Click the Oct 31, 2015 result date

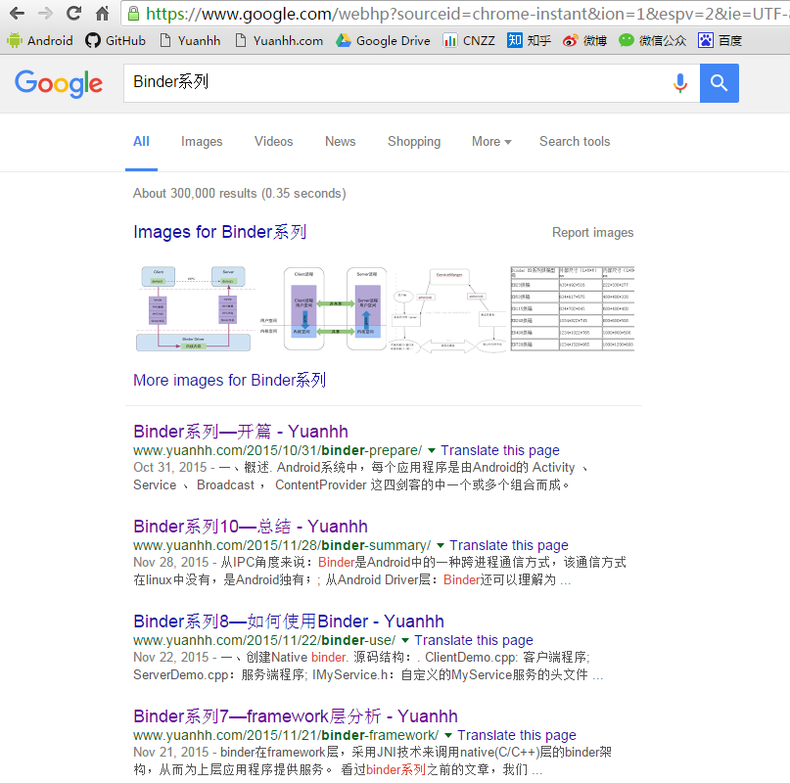(170, 467)
